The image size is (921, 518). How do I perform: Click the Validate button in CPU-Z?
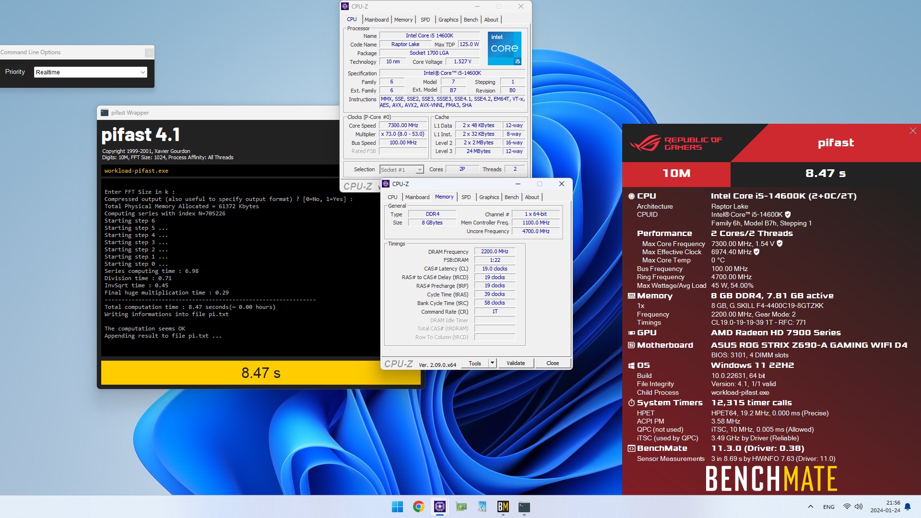pos(516,363)
